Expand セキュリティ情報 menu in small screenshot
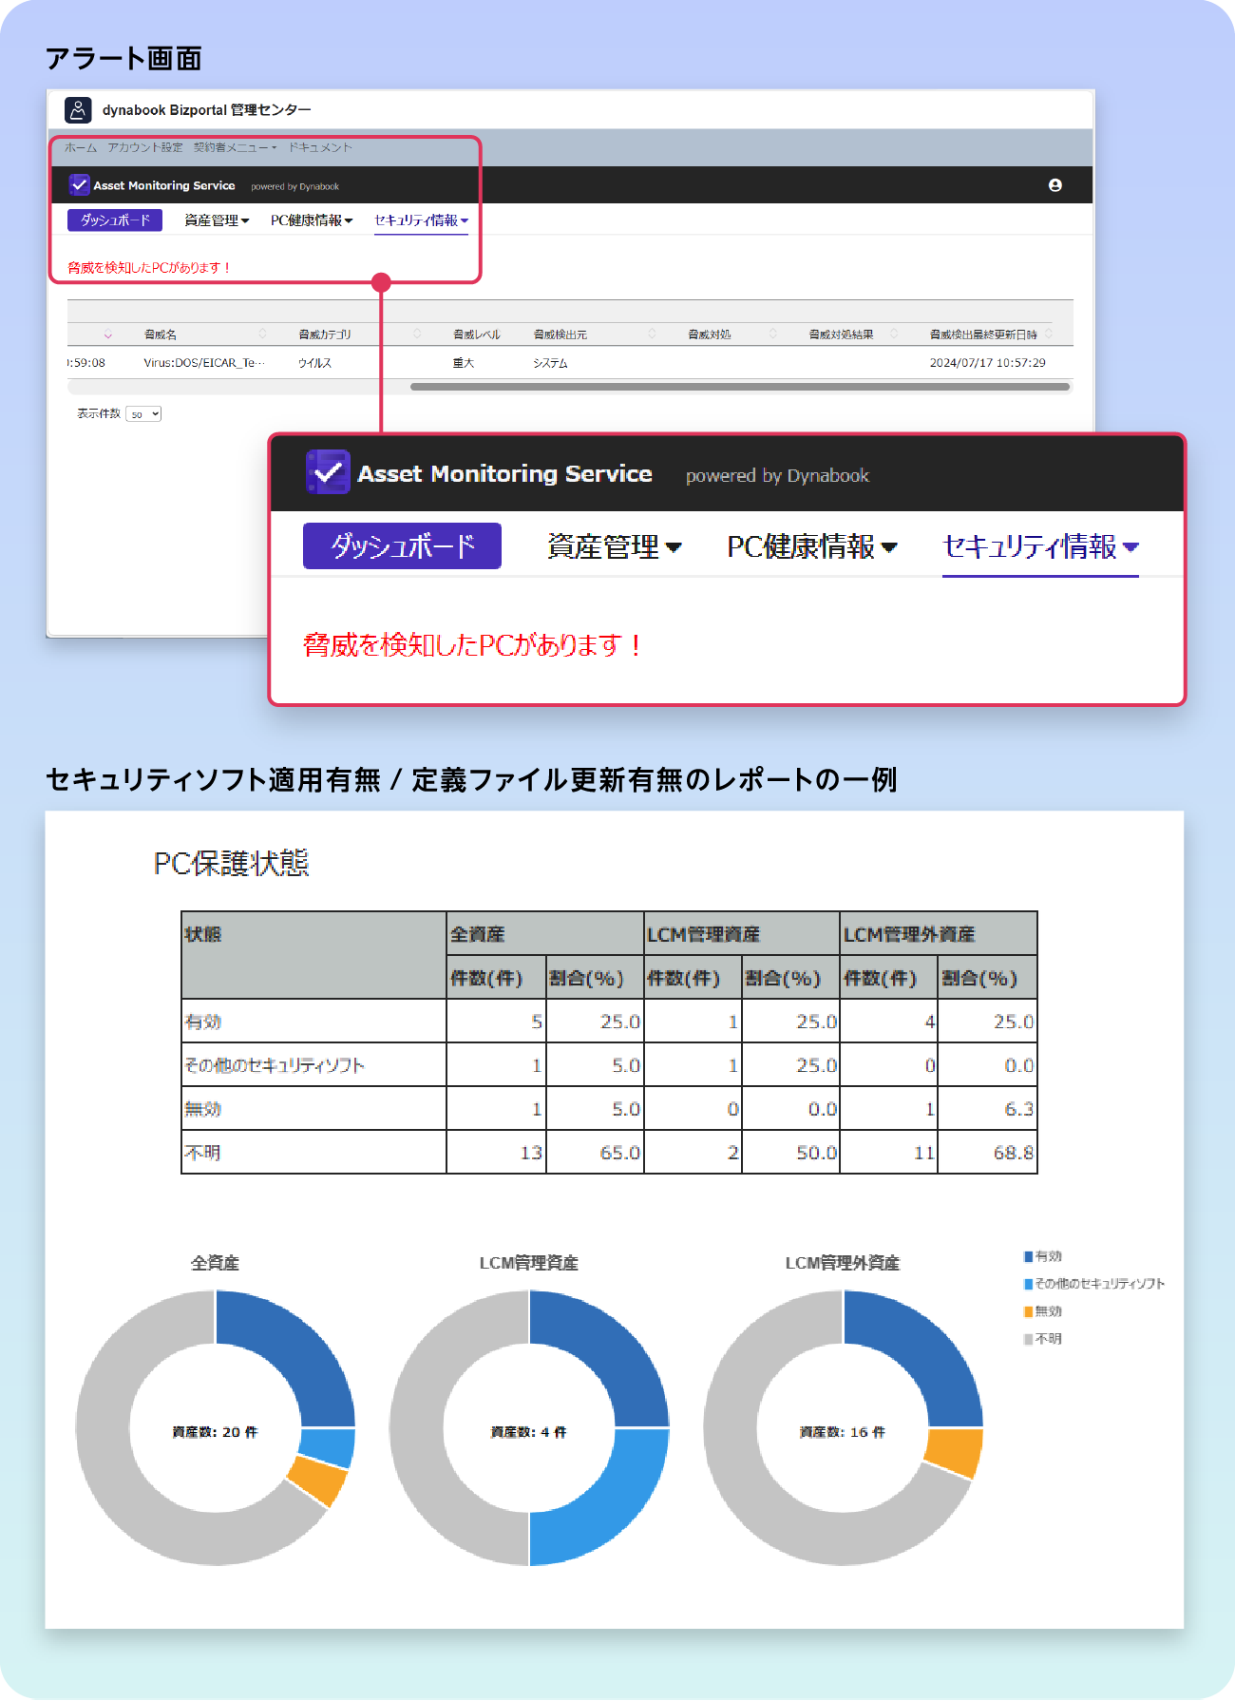 tap(421, 220)
